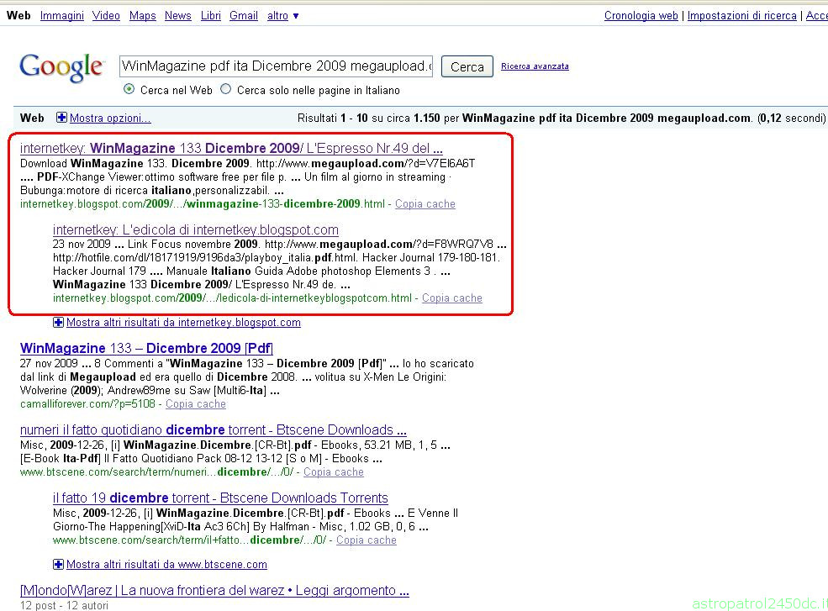Open cached copy of camalliforever.com result

(195, 404)
